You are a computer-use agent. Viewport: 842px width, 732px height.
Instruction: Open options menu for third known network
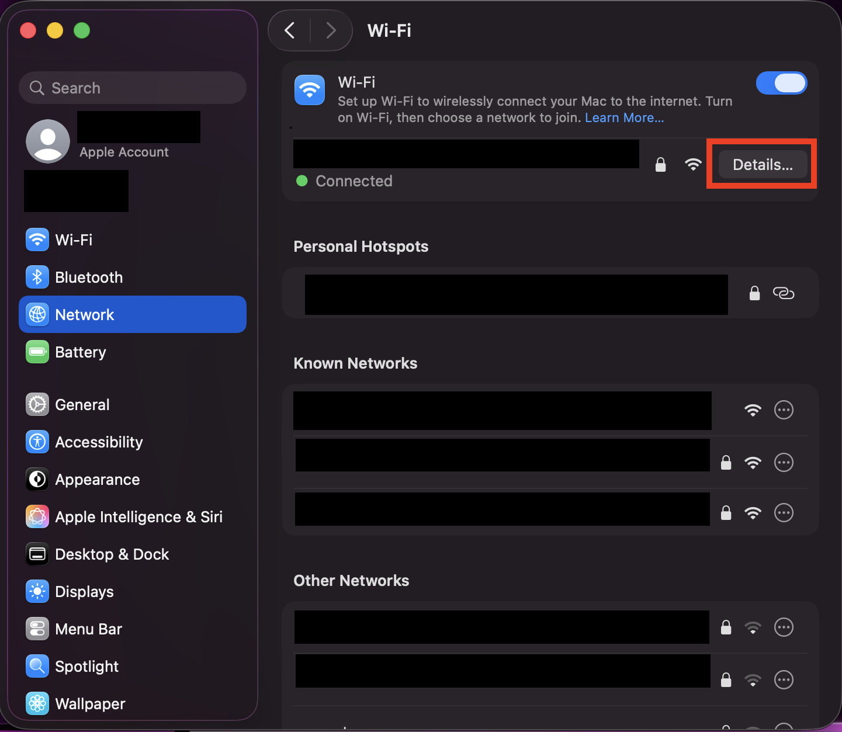pos(783,513)
